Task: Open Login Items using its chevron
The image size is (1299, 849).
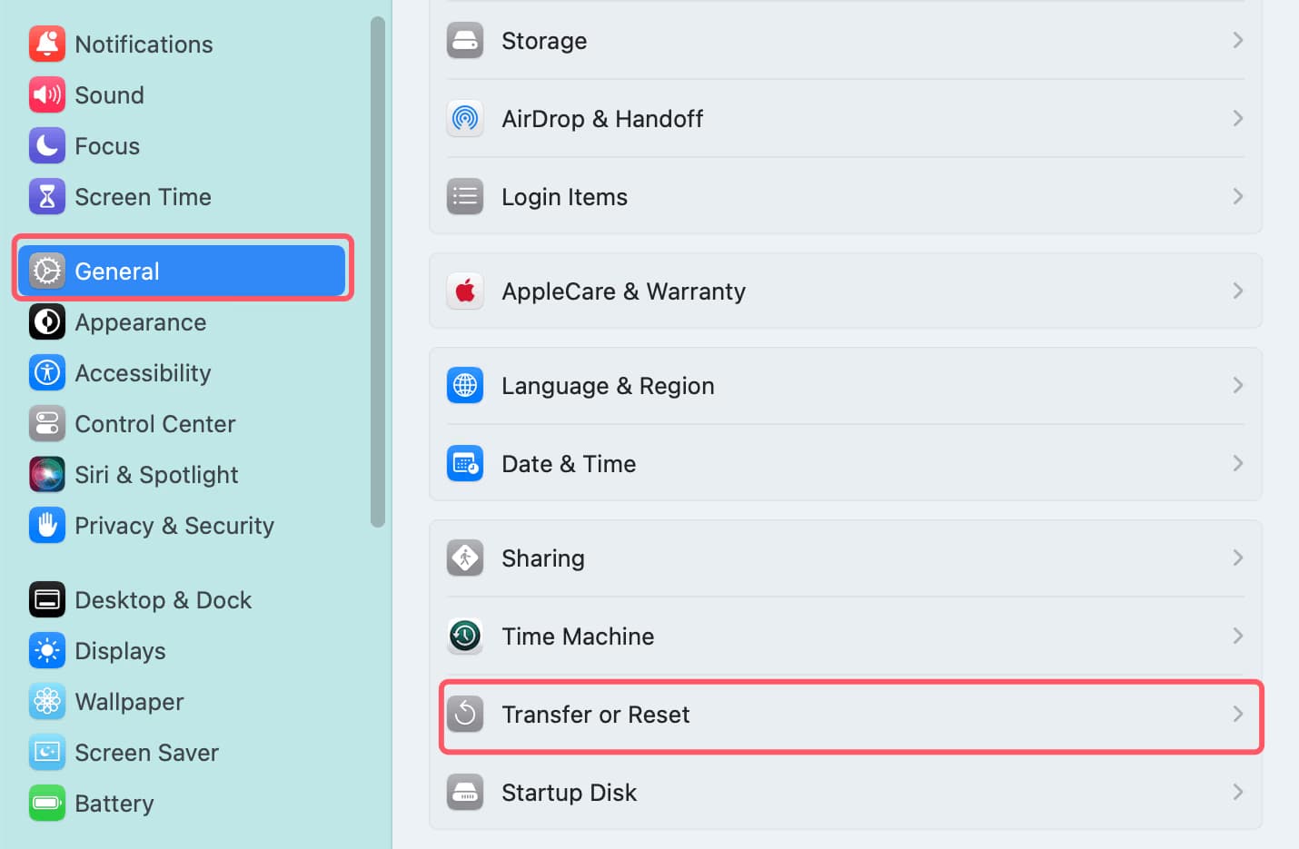Action: (1237, 196)
